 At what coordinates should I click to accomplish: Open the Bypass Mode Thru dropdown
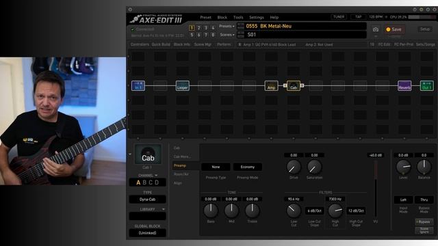(x=424, y=200)
